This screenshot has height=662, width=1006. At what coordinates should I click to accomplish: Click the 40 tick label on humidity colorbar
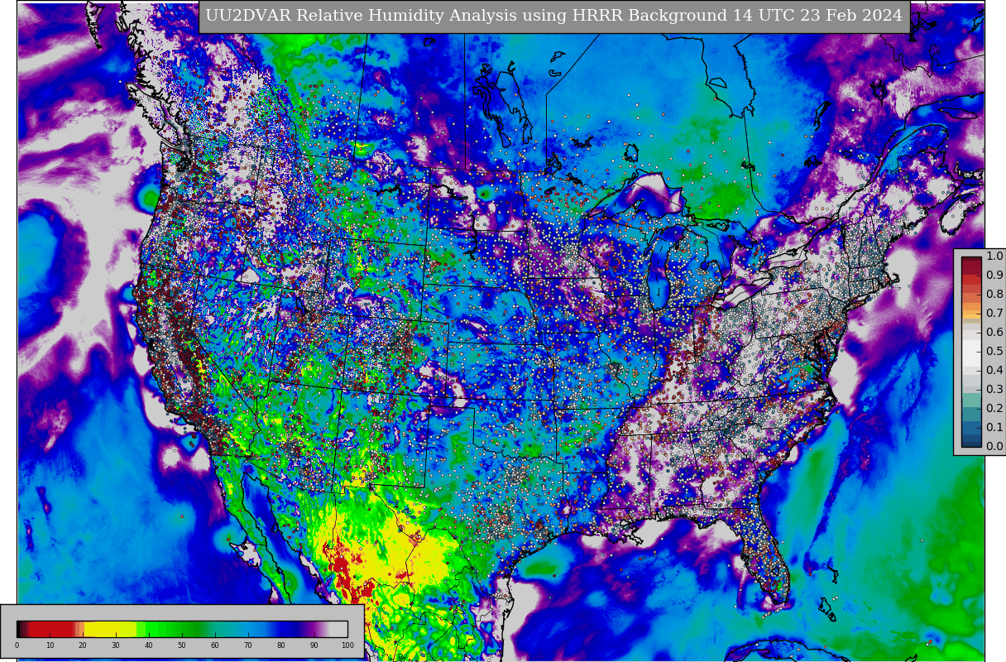pos(149,645)
